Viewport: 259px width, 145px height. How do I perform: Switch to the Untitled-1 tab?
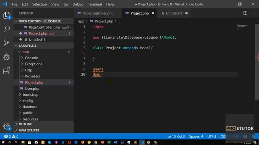click(174, 13)
